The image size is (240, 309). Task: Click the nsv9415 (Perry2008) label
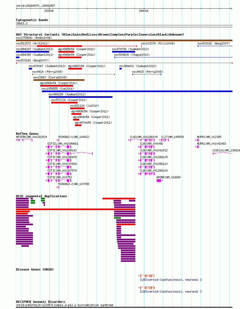(x=148, y=72)
